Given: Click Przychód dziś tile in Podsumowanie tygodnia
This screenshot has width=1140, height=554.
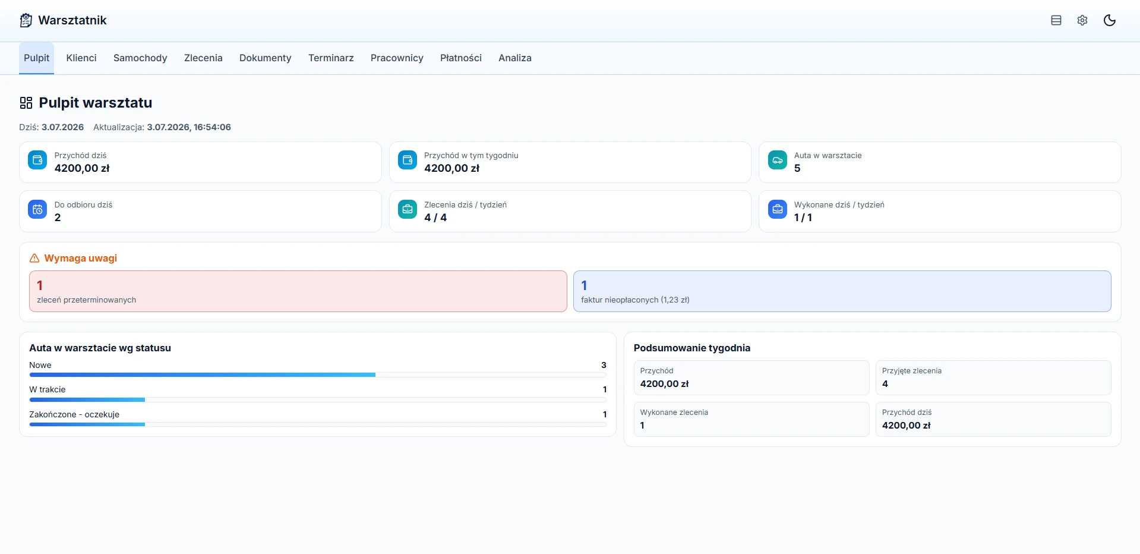Looking at the screenshot, I should (993, 419).
